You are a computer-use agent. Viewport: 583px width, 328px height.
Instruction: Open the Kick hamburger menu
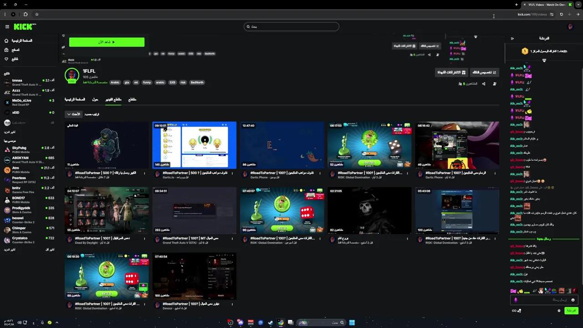pyautogui.click(x=7, y=27)
